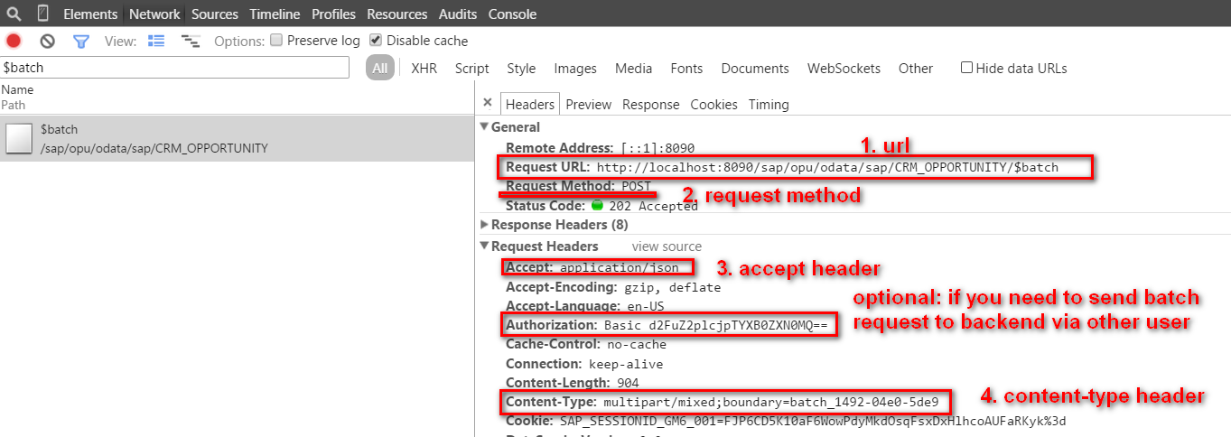The height and width of the screenshot is (437, 1231).
Task: Switch to small request rows view icon
Action: click(191, 41)
